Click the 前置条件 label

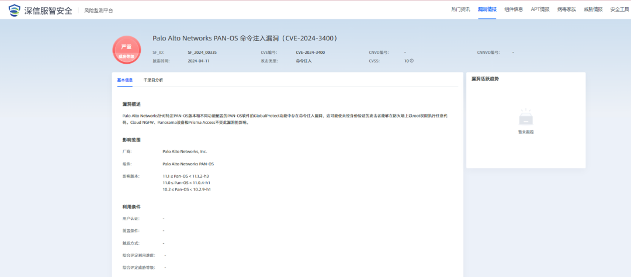[x=131, y=231]
